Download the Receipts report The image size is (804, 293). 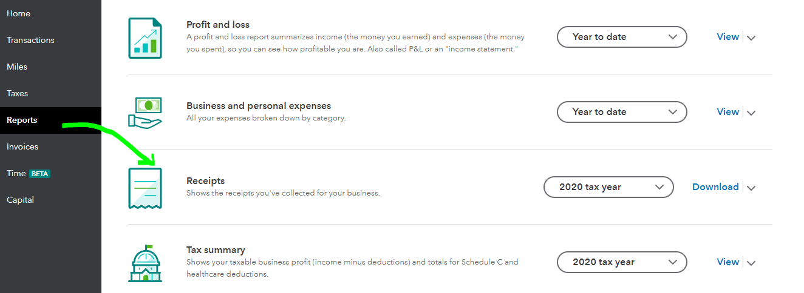(715, 187)
